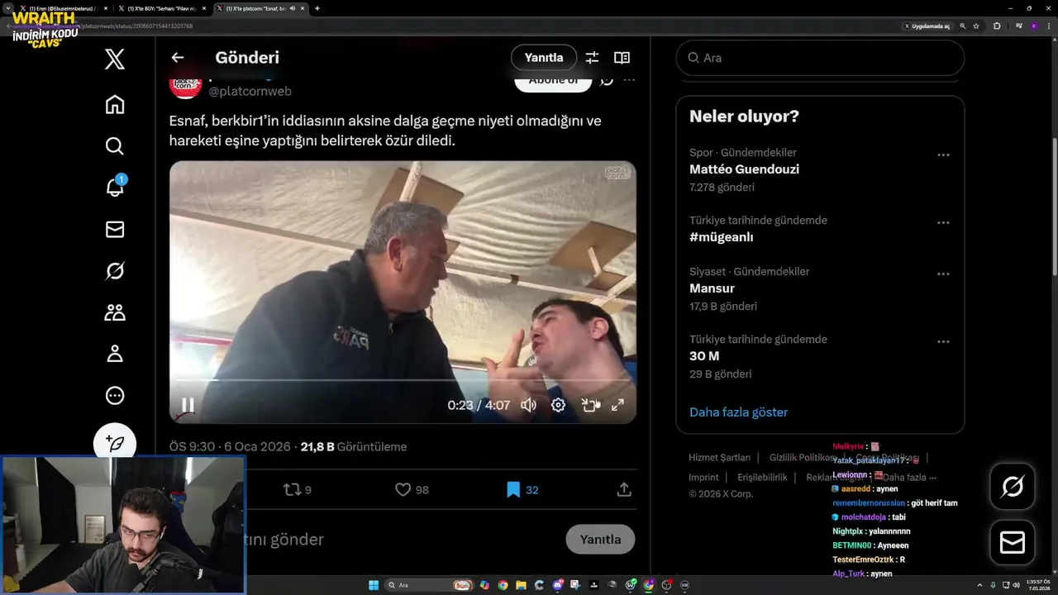
Task: Open the post's three-dot menu
Action: click(x=630, y=80)
